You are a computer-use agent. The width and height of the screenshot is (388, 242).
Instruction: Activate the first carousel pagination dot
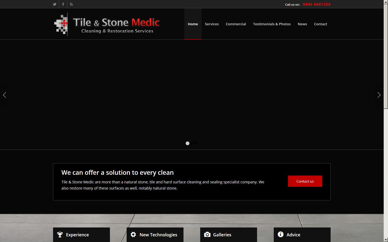tap(188, 143)
